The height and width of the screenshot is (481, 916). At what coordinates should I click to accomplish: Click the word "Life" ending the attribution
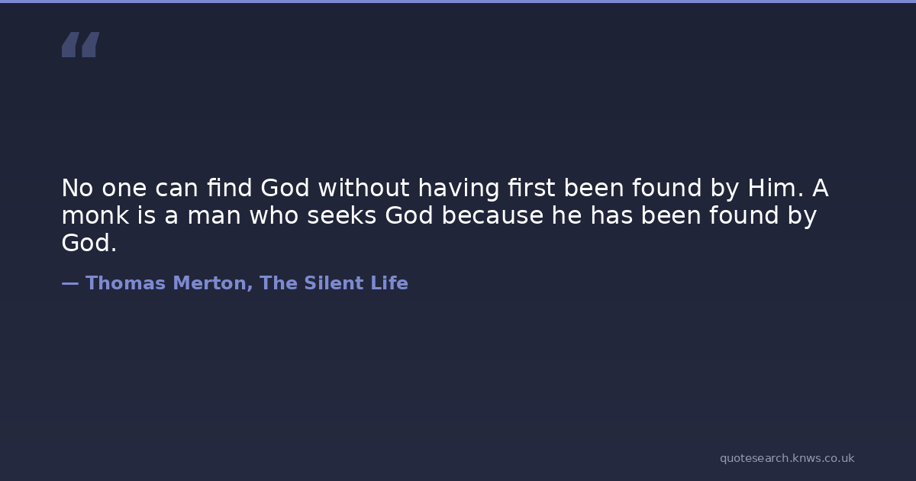tap(389, 283)
